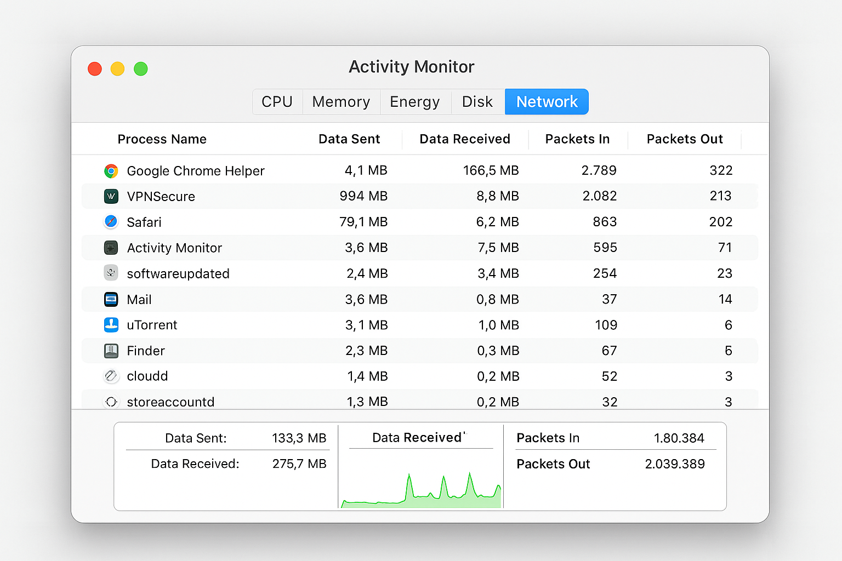
Task: Sort by Process Name column header
Action: [162, 139]
